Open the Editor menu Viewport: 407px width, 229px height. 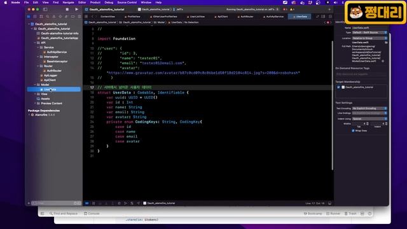pos(82,3)
